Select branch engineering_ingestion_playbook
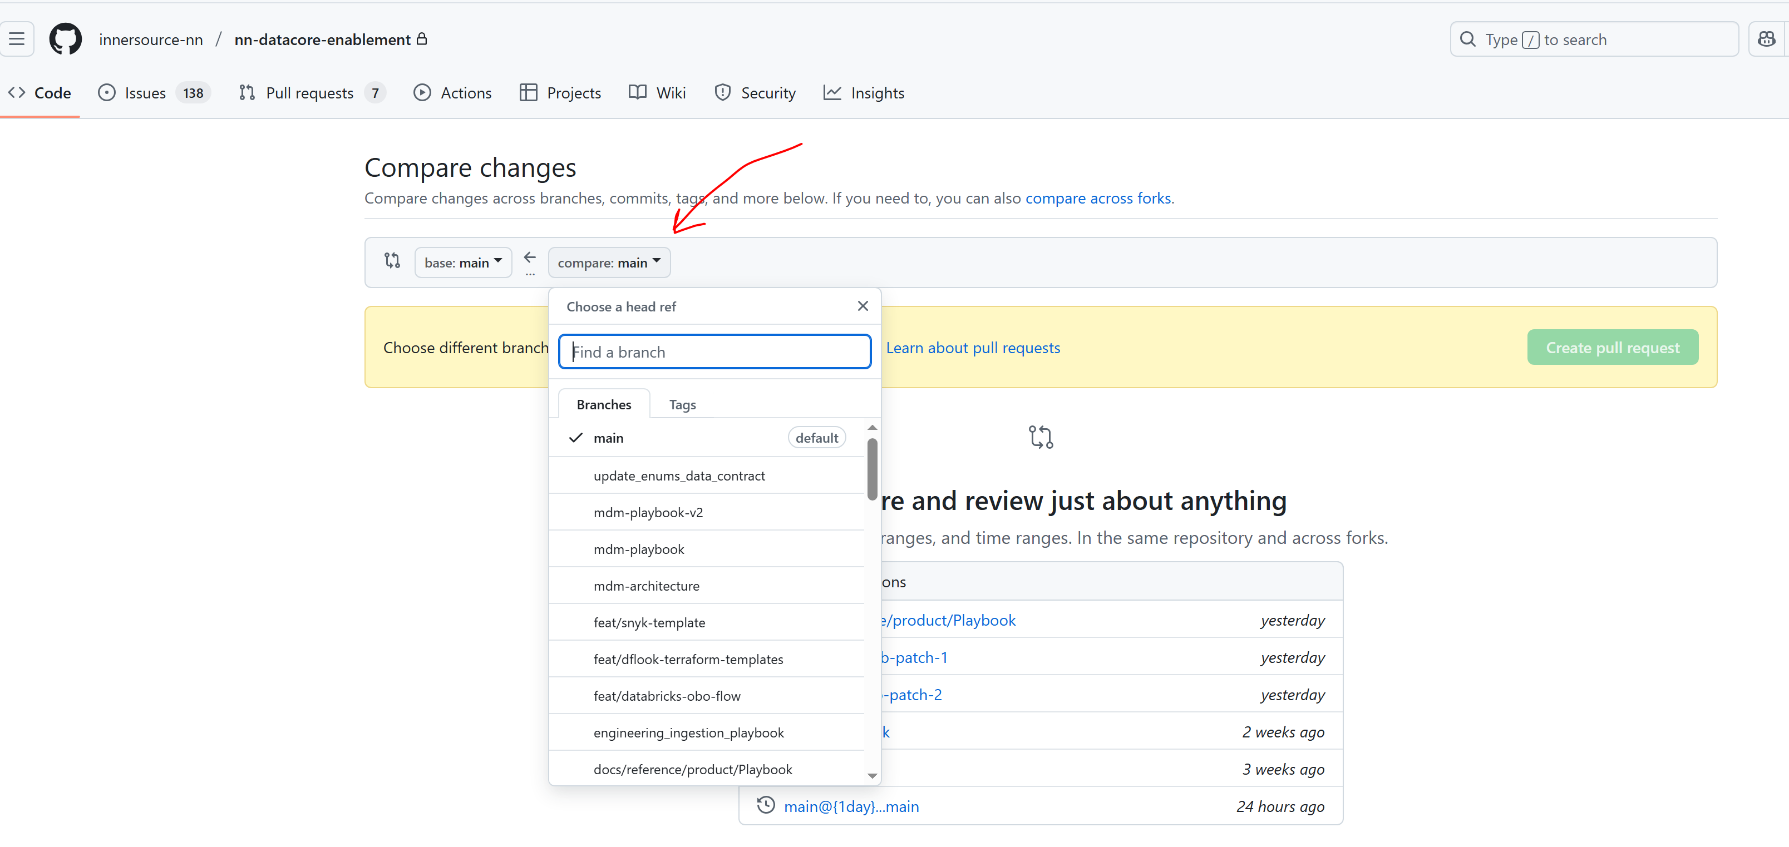 click(706, 733)
